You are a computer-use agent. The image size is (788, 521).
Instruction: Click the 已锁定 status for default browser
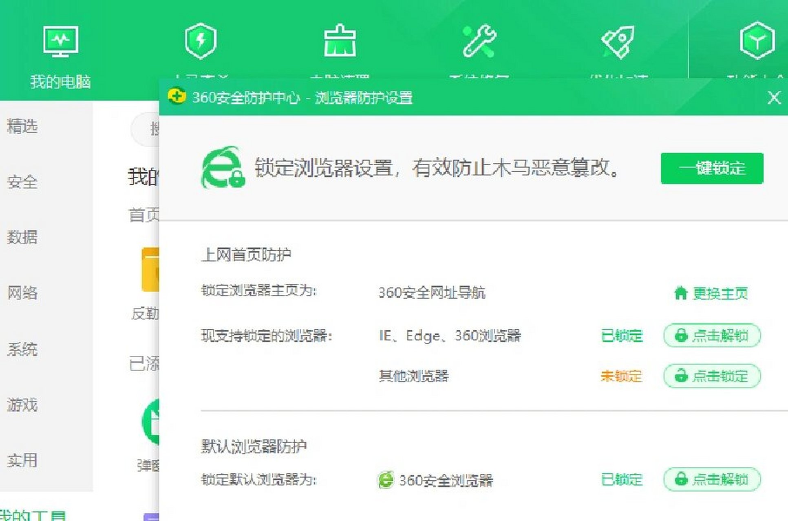[x=622, y=479]
